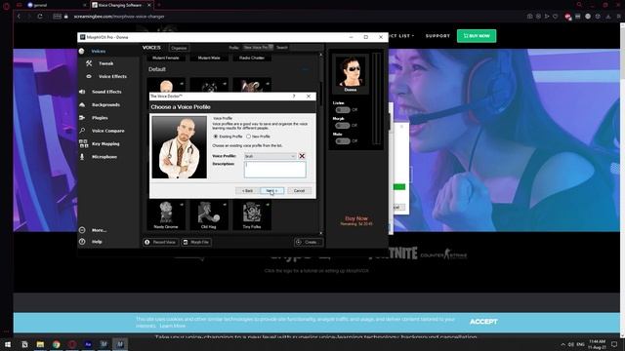Viewport: 625px width, 351px height.
Task: Select the Radio Chatter voice
Action: coord(252,58)
